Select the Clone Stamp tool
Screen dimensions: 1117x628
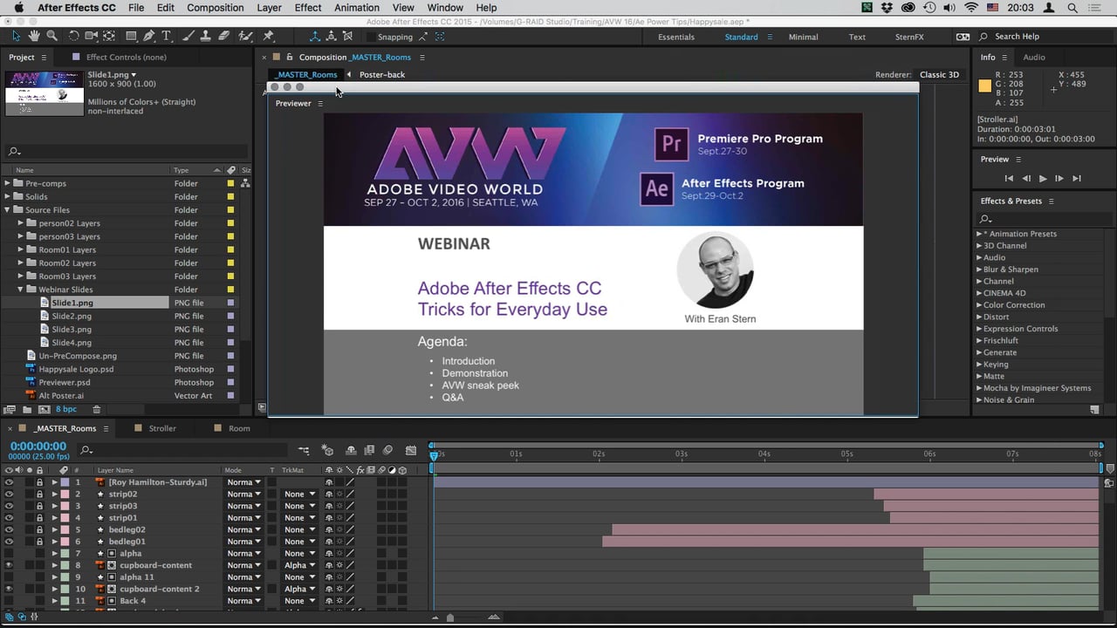pos(205,37)
